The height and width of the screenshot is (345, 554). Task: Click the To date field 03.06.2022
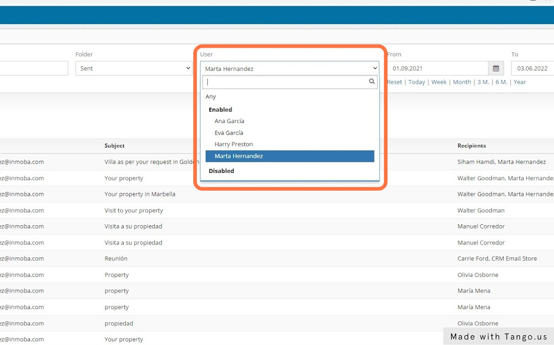tap(532, 68)
